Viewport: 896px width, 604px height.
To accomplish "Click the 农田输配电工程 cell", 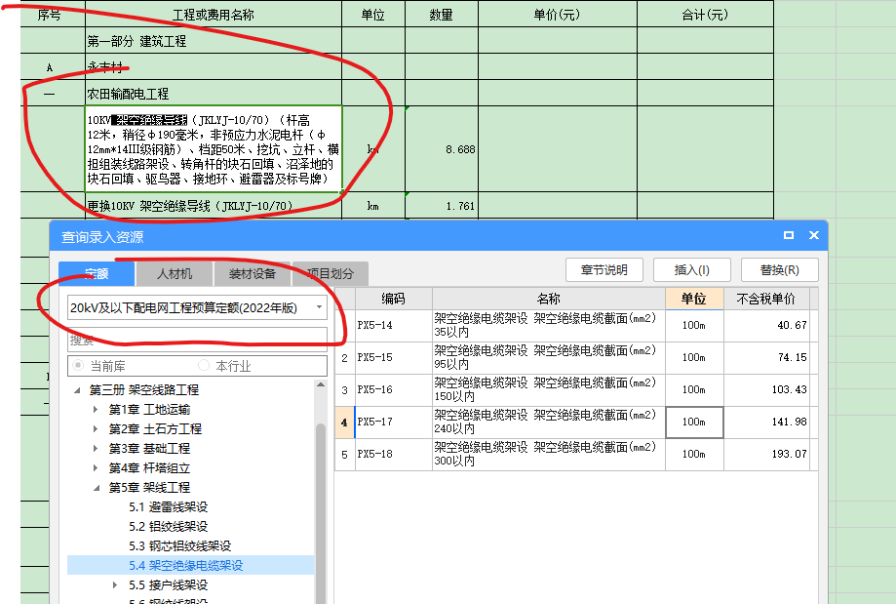I will tap(214, 94).
